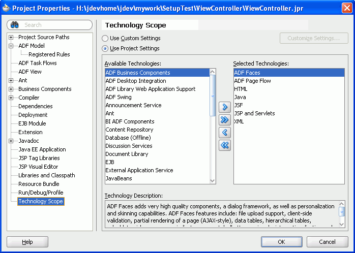355x253 pixels.
Task: Expand the Business Components node
Action: click(x=11, y=89)
